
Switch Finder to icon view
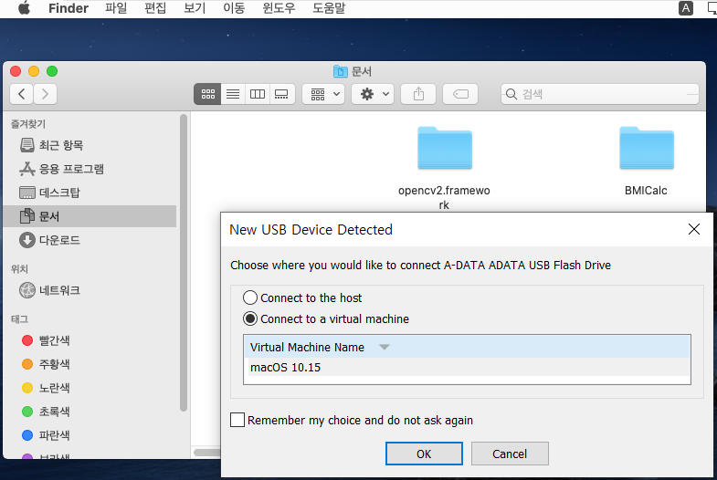coord(207,94)
